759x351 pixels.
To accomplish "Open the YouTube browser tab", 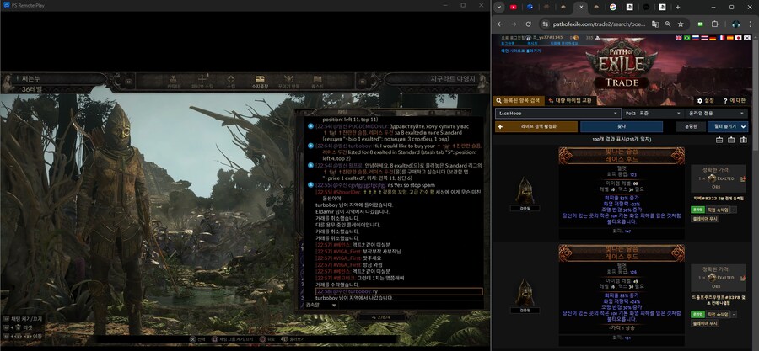I will 514,8.
